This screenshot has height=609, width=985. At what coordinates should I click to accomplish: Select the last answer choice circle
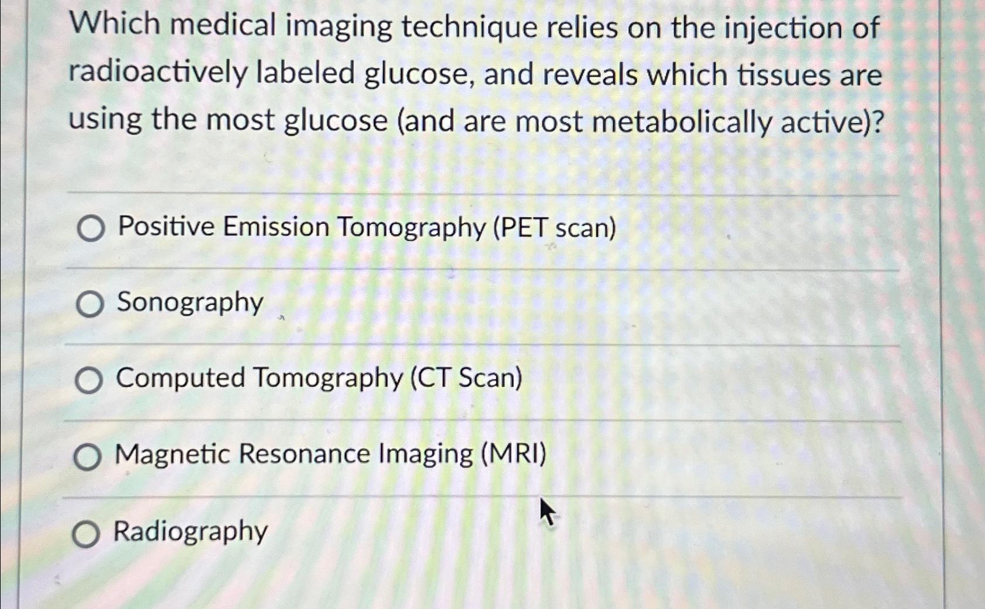pyautogui.click(x=85, y=532)
